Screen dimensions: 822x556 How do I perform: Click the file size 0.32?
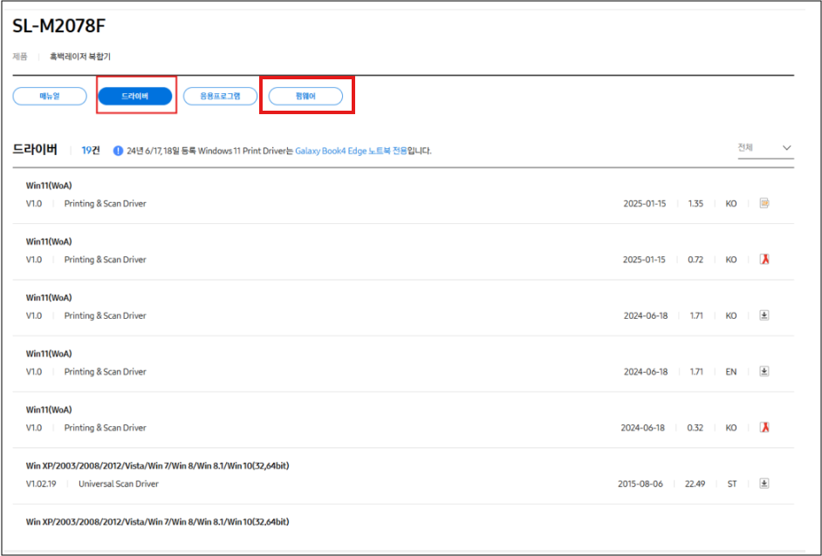(x=695, y=428)
